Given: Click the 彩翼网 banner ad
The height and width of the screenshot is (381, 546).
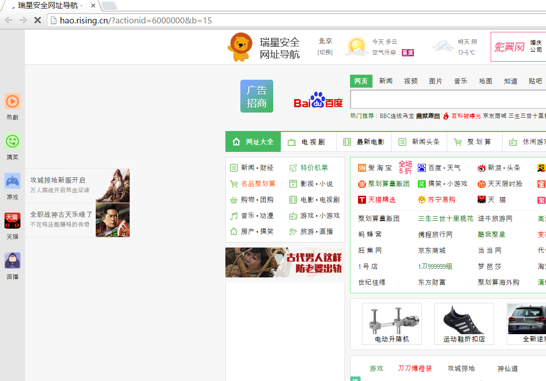Looking at the screenshot, I should pyautogui.click(x=519, y=47).
